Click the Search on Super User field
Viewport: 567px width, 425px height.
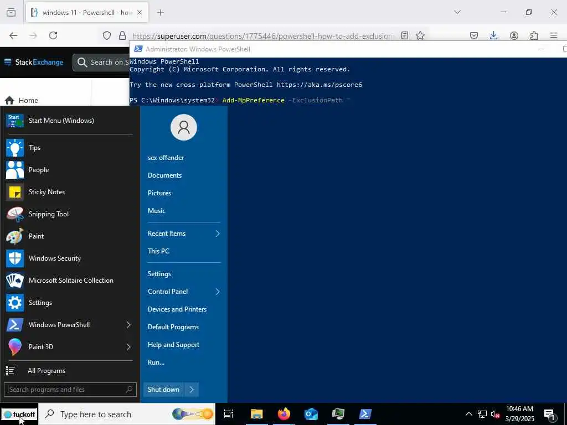tap(101, 63)
